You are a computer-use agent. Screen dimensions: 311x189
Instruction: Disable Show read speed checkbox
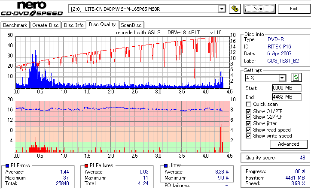[x=248, y=130]
